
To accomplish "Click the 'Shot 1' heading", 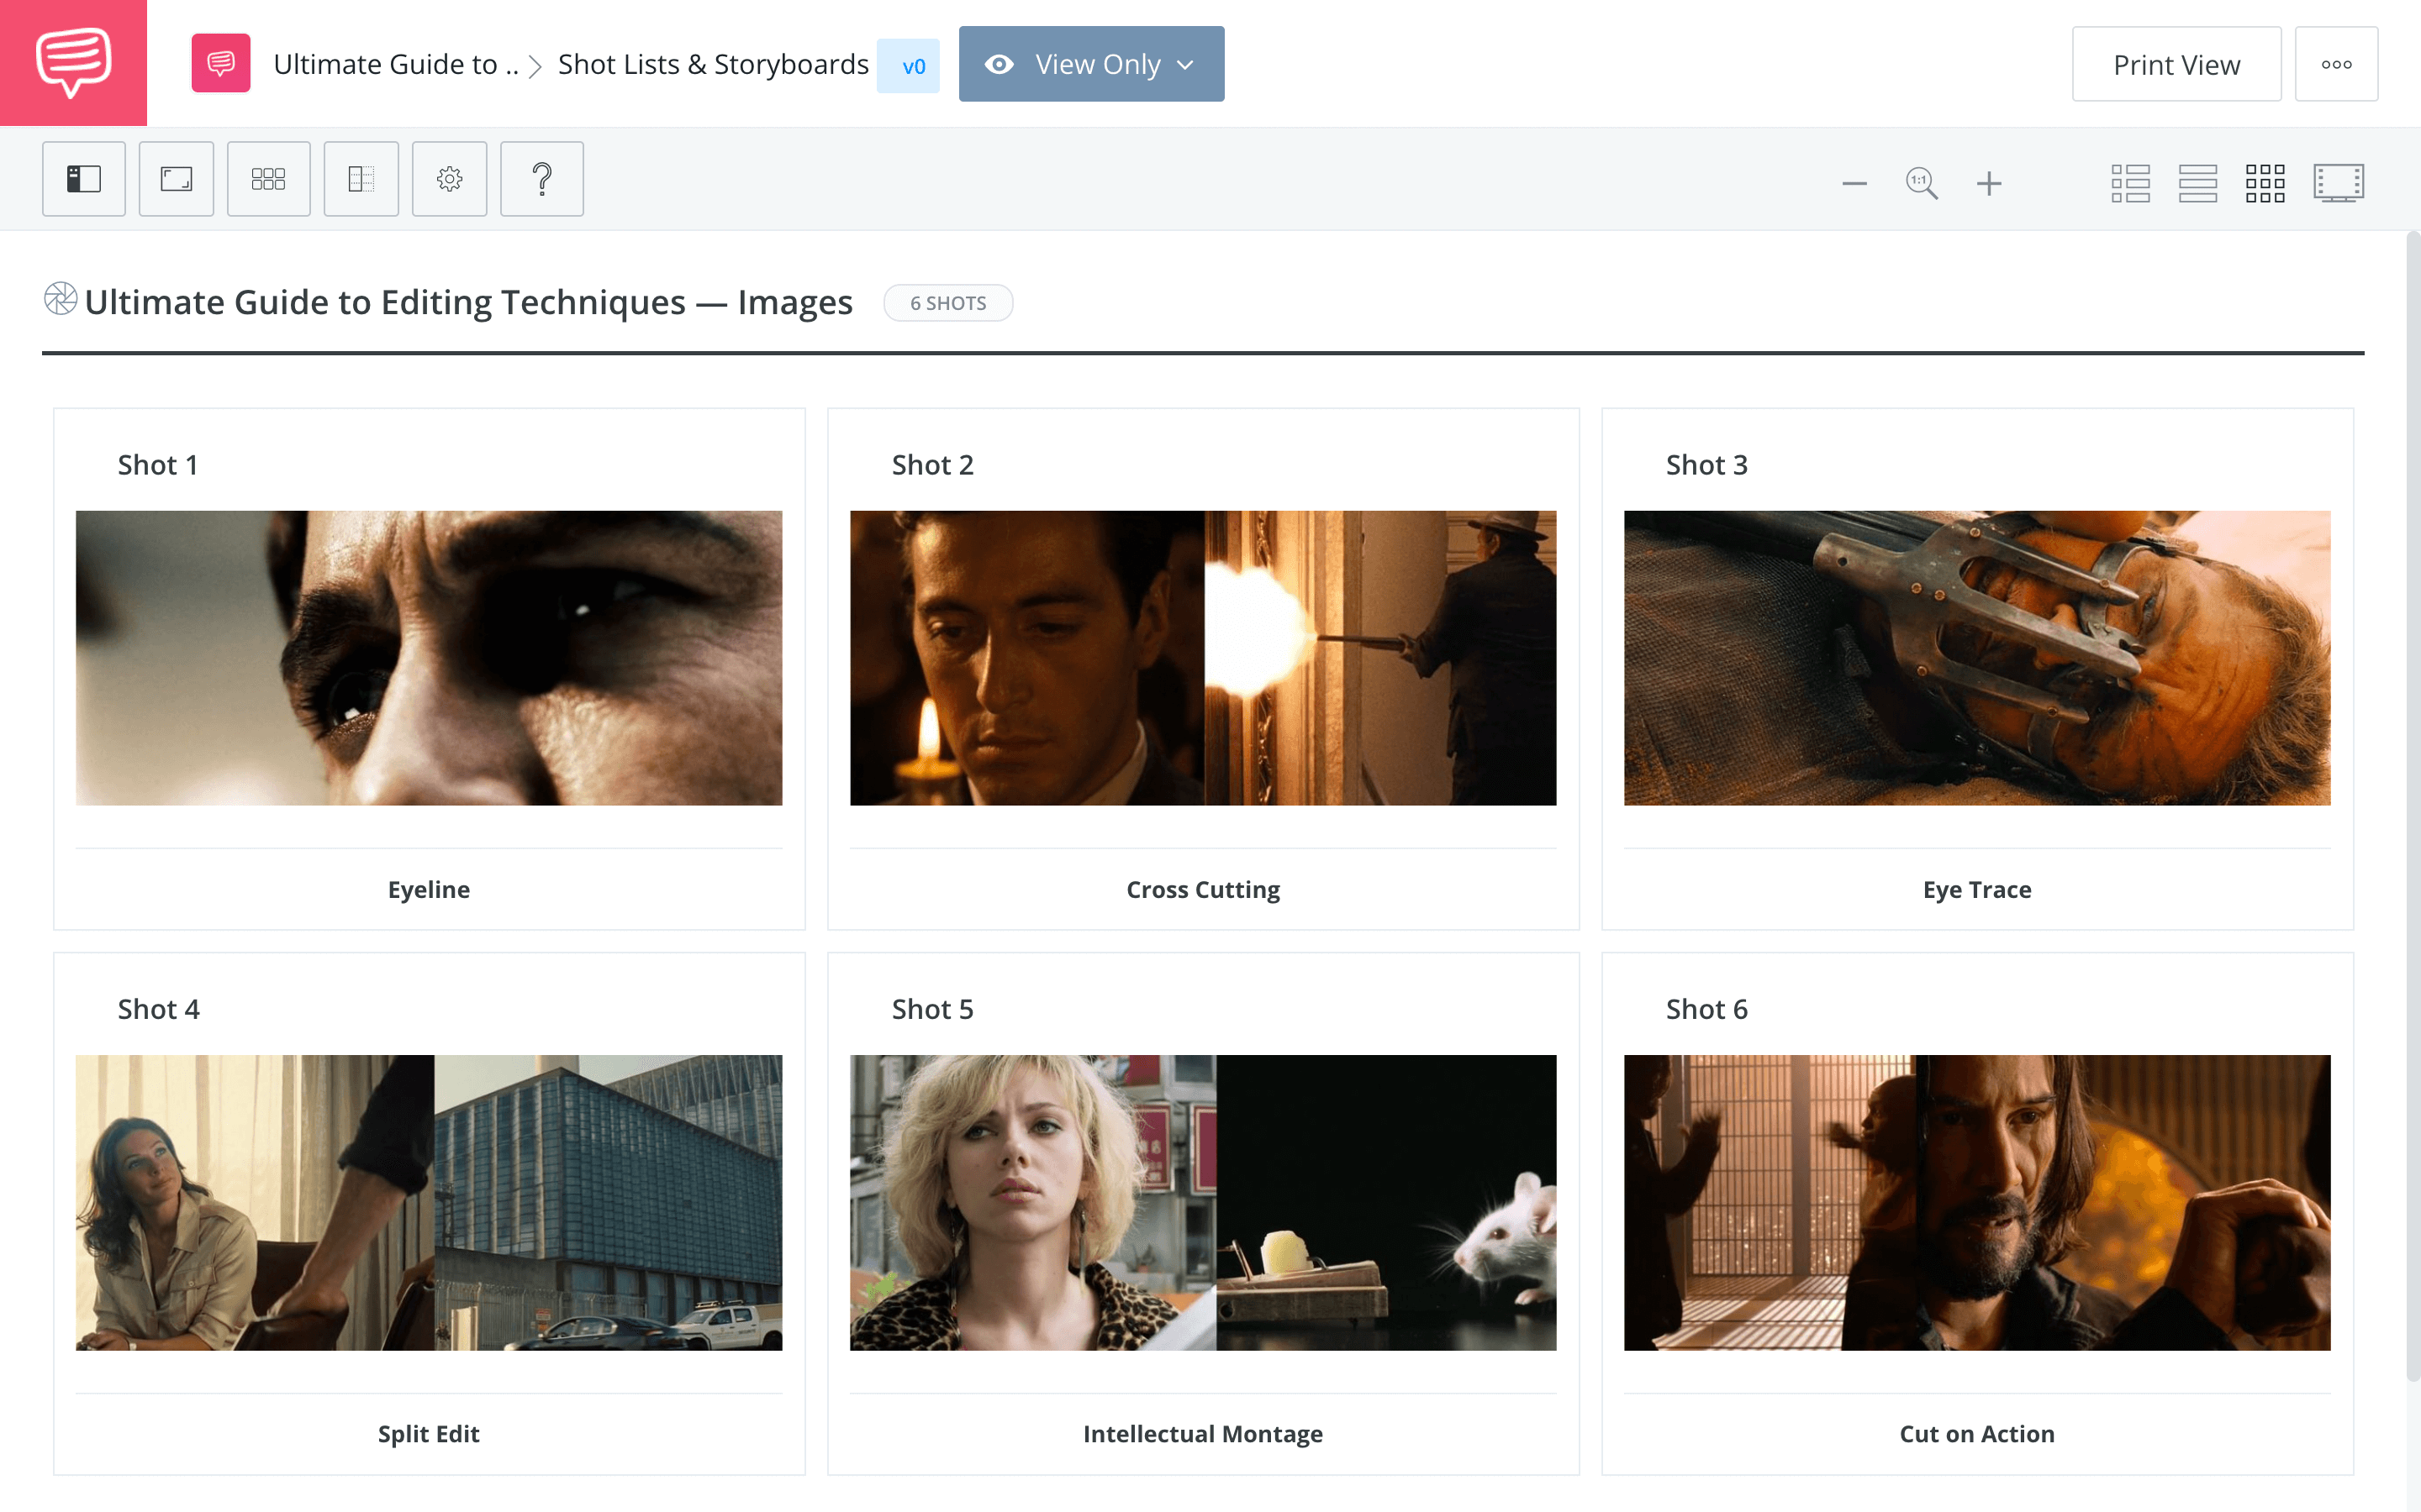I will tap(158, 465).
